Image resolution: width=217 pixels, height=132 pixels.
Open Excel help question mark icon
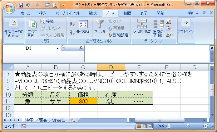[x=190, y=13]
